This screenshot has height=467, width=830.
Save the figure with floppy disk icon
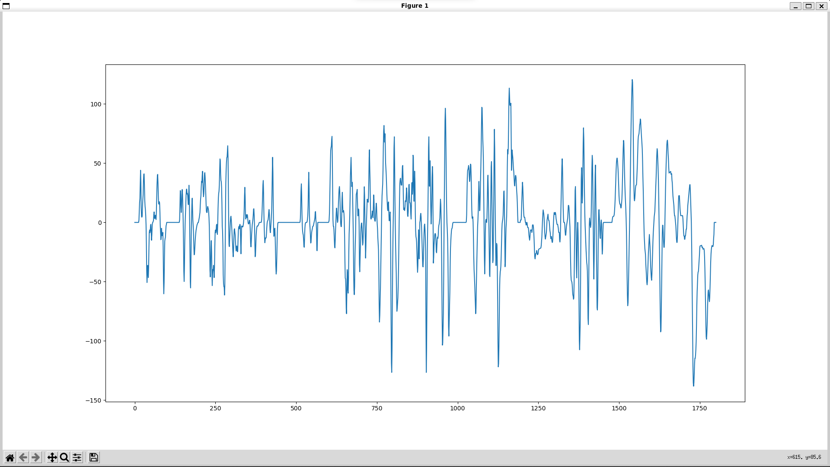[94, 457]
